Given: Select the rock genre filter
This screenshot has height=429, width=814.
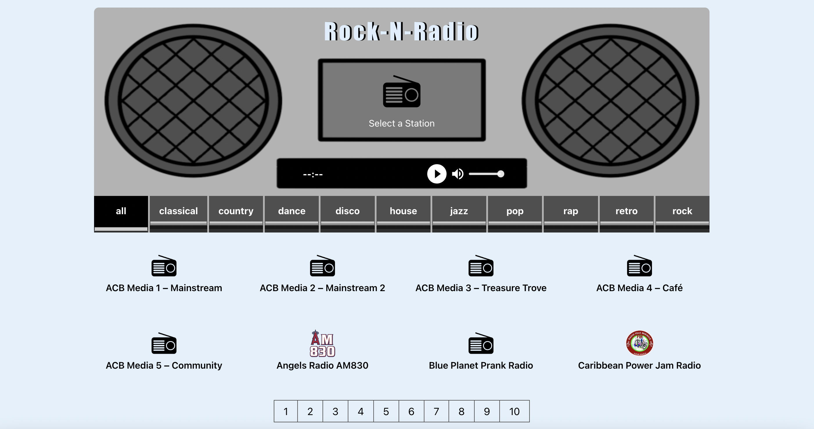Looking at the screenshot, I should pos(682,211).
